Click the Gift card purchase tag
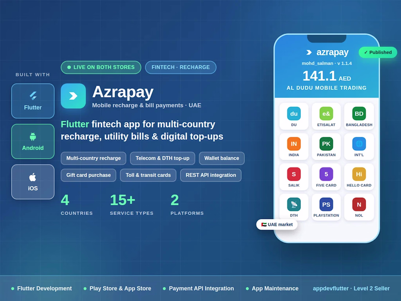The image size is (401, 301). coord(89,175)
